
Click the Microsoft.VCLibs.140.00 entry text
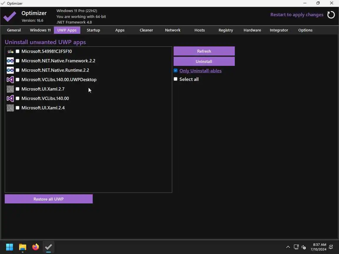(45, 98)
